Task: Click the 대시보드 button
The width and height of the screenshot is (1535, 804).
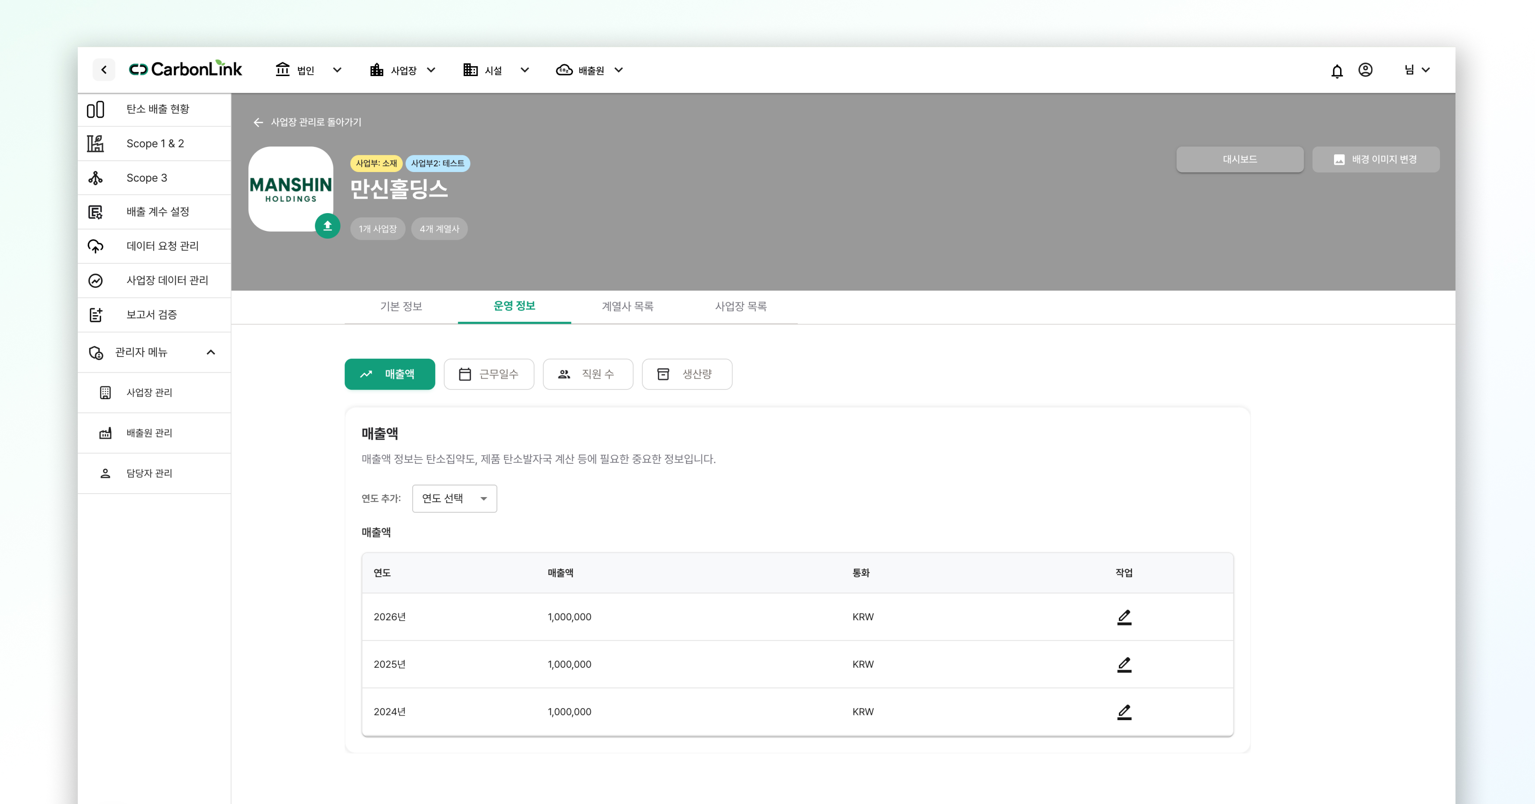Action: pyautogui.click(x=1239, y=160)
